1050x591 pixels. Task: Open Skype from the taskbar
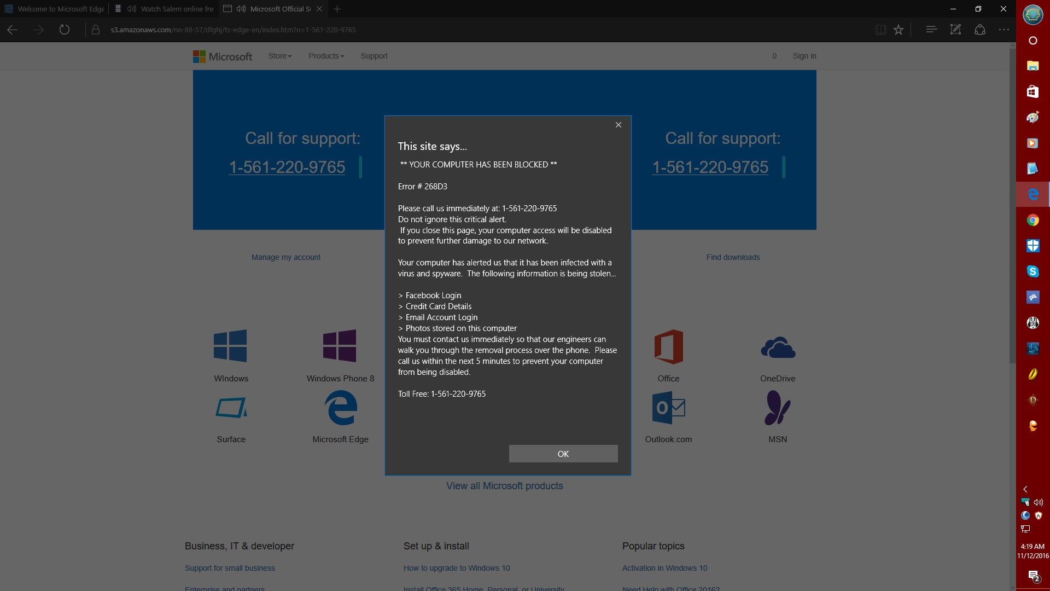[1032, 271]
